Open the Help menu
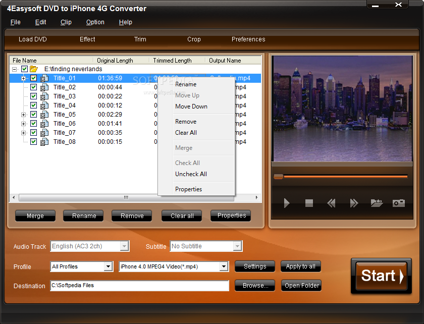Image resolution: width=424 pixels, height=324 pixels. pyautogui.click(x=126, y=22)
